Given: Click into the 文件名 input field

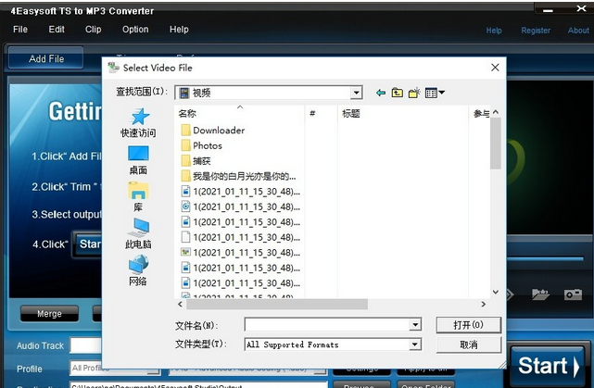Looking at the screenshot, I should tap(327, 325).
